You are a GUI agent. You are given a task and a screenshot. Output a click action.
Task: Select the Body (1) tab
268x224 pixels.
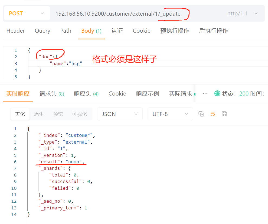point(91,31)
